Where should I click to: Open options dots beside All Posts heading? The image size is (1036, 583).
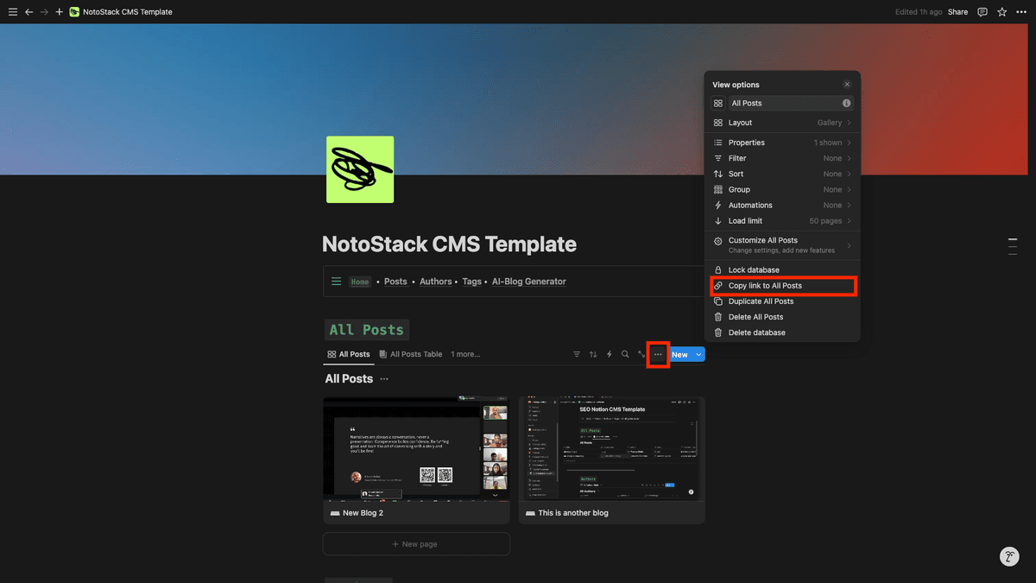point(384,379)
